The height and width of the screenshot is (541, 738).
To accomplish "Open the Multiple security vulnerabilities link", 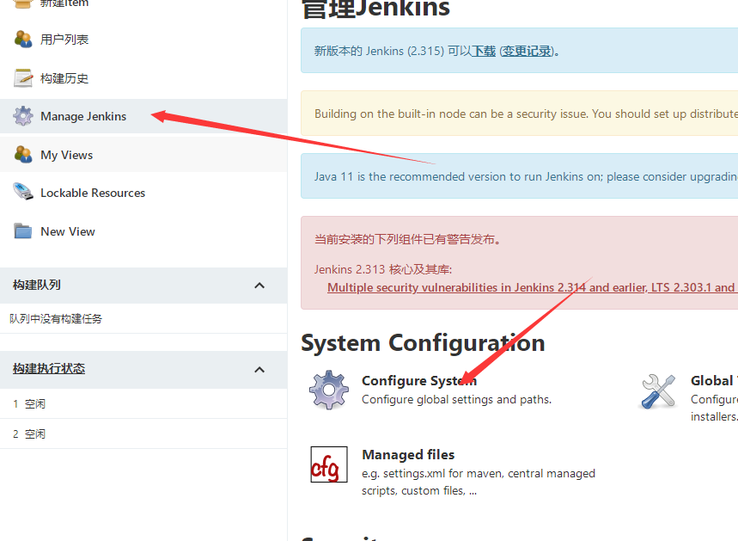I will (533, 287).
